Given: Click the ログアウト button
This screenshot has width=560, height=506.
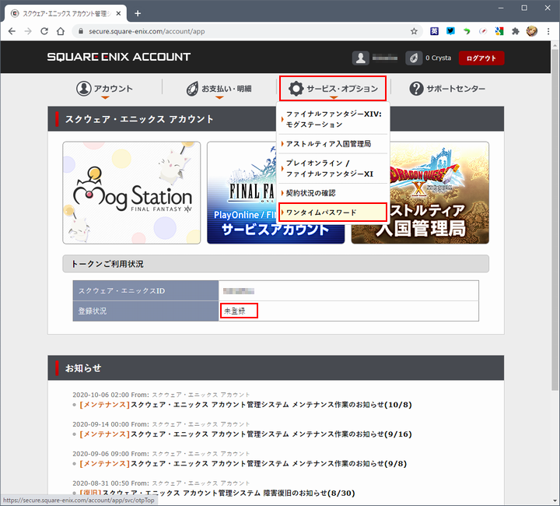Looking at the screenshot, I should 481,58.
